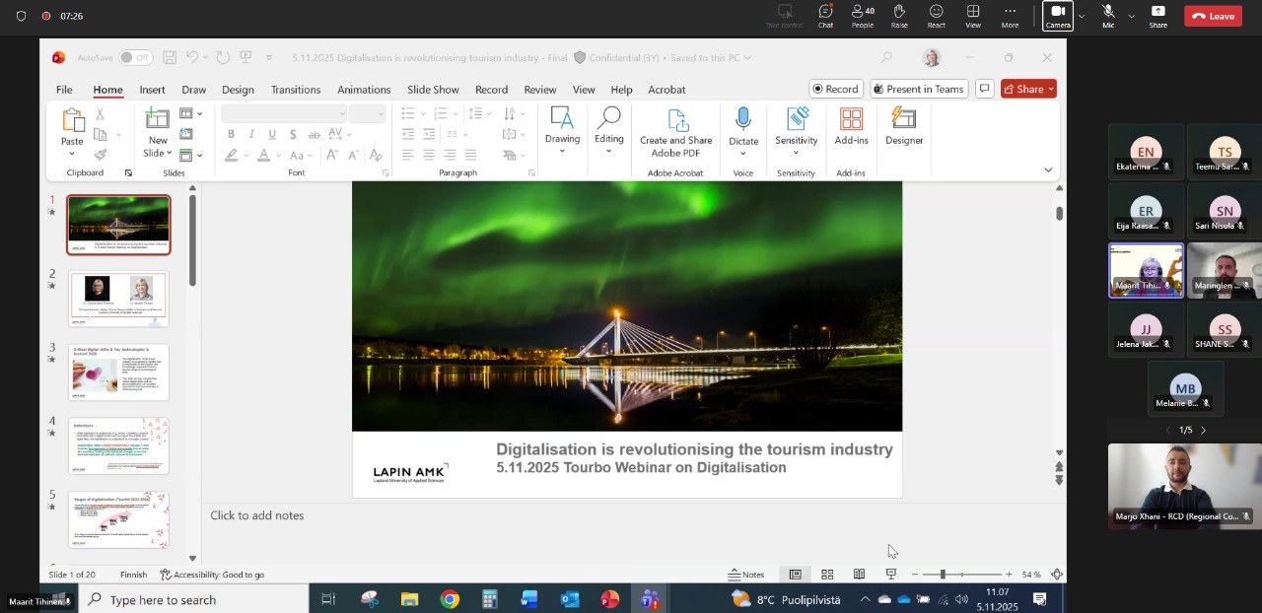Toggle the AutoSave switch
Viewport: 1262px width, 613px height.
(135, 58)
